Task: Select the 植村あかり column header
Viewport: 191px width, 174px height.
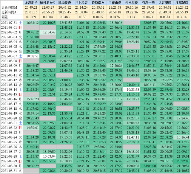Action: click(x=48, y=3)
